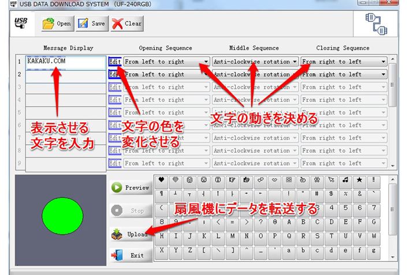
Task: Save the current message file
Action: click(x=91, y=24)
